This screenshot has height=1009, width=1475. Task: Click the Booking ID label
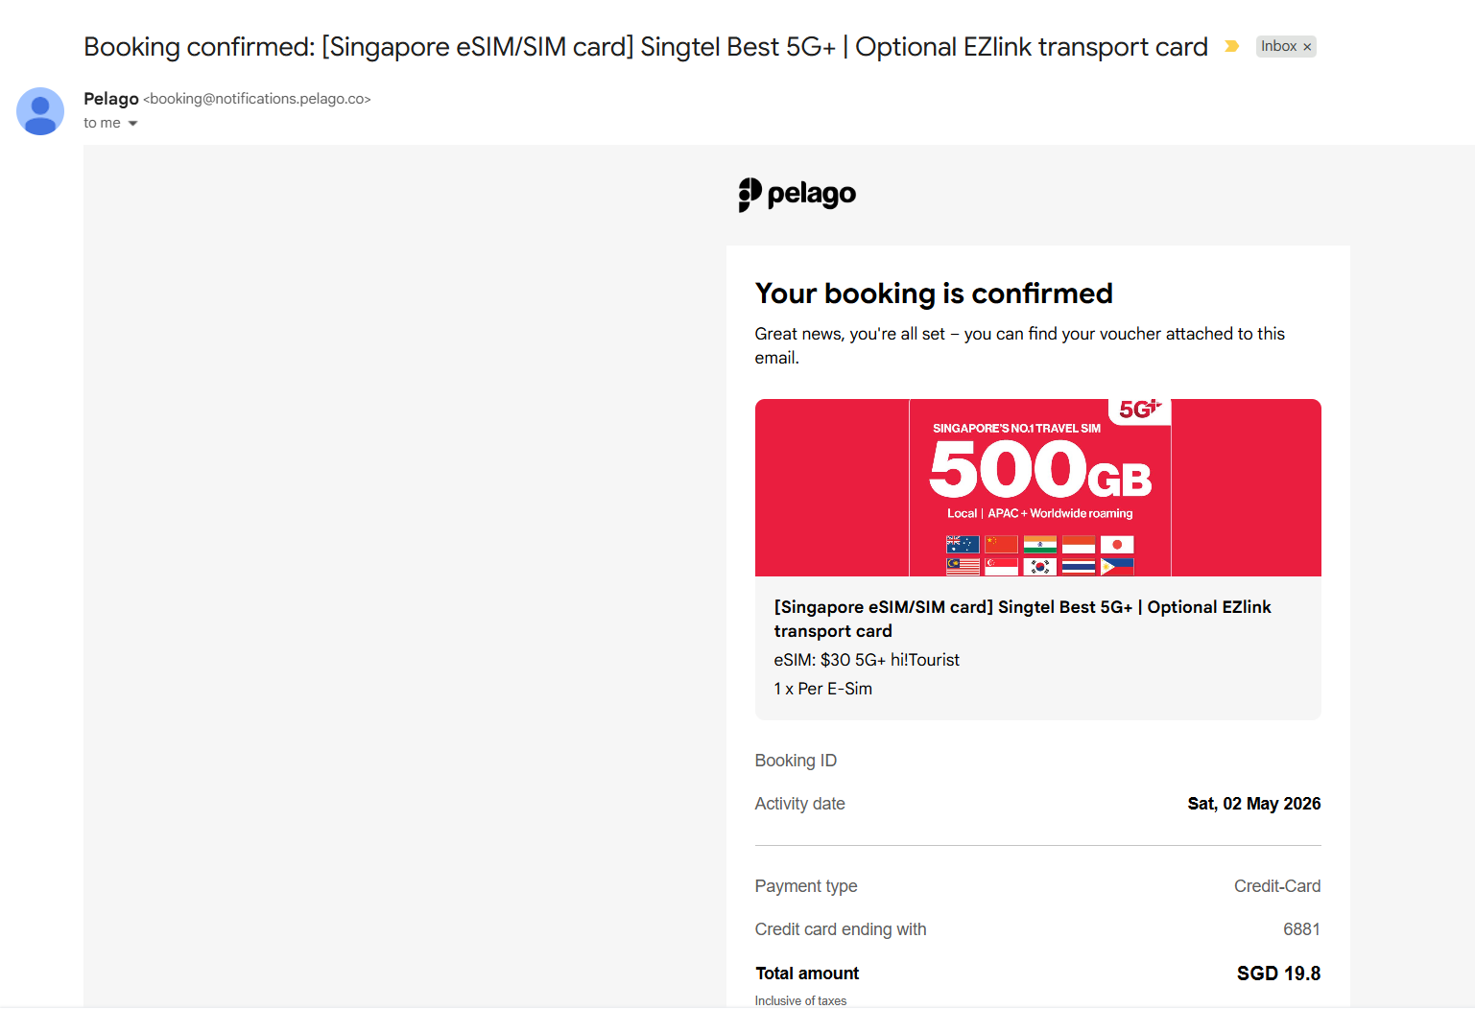click(x=796, y=761)
